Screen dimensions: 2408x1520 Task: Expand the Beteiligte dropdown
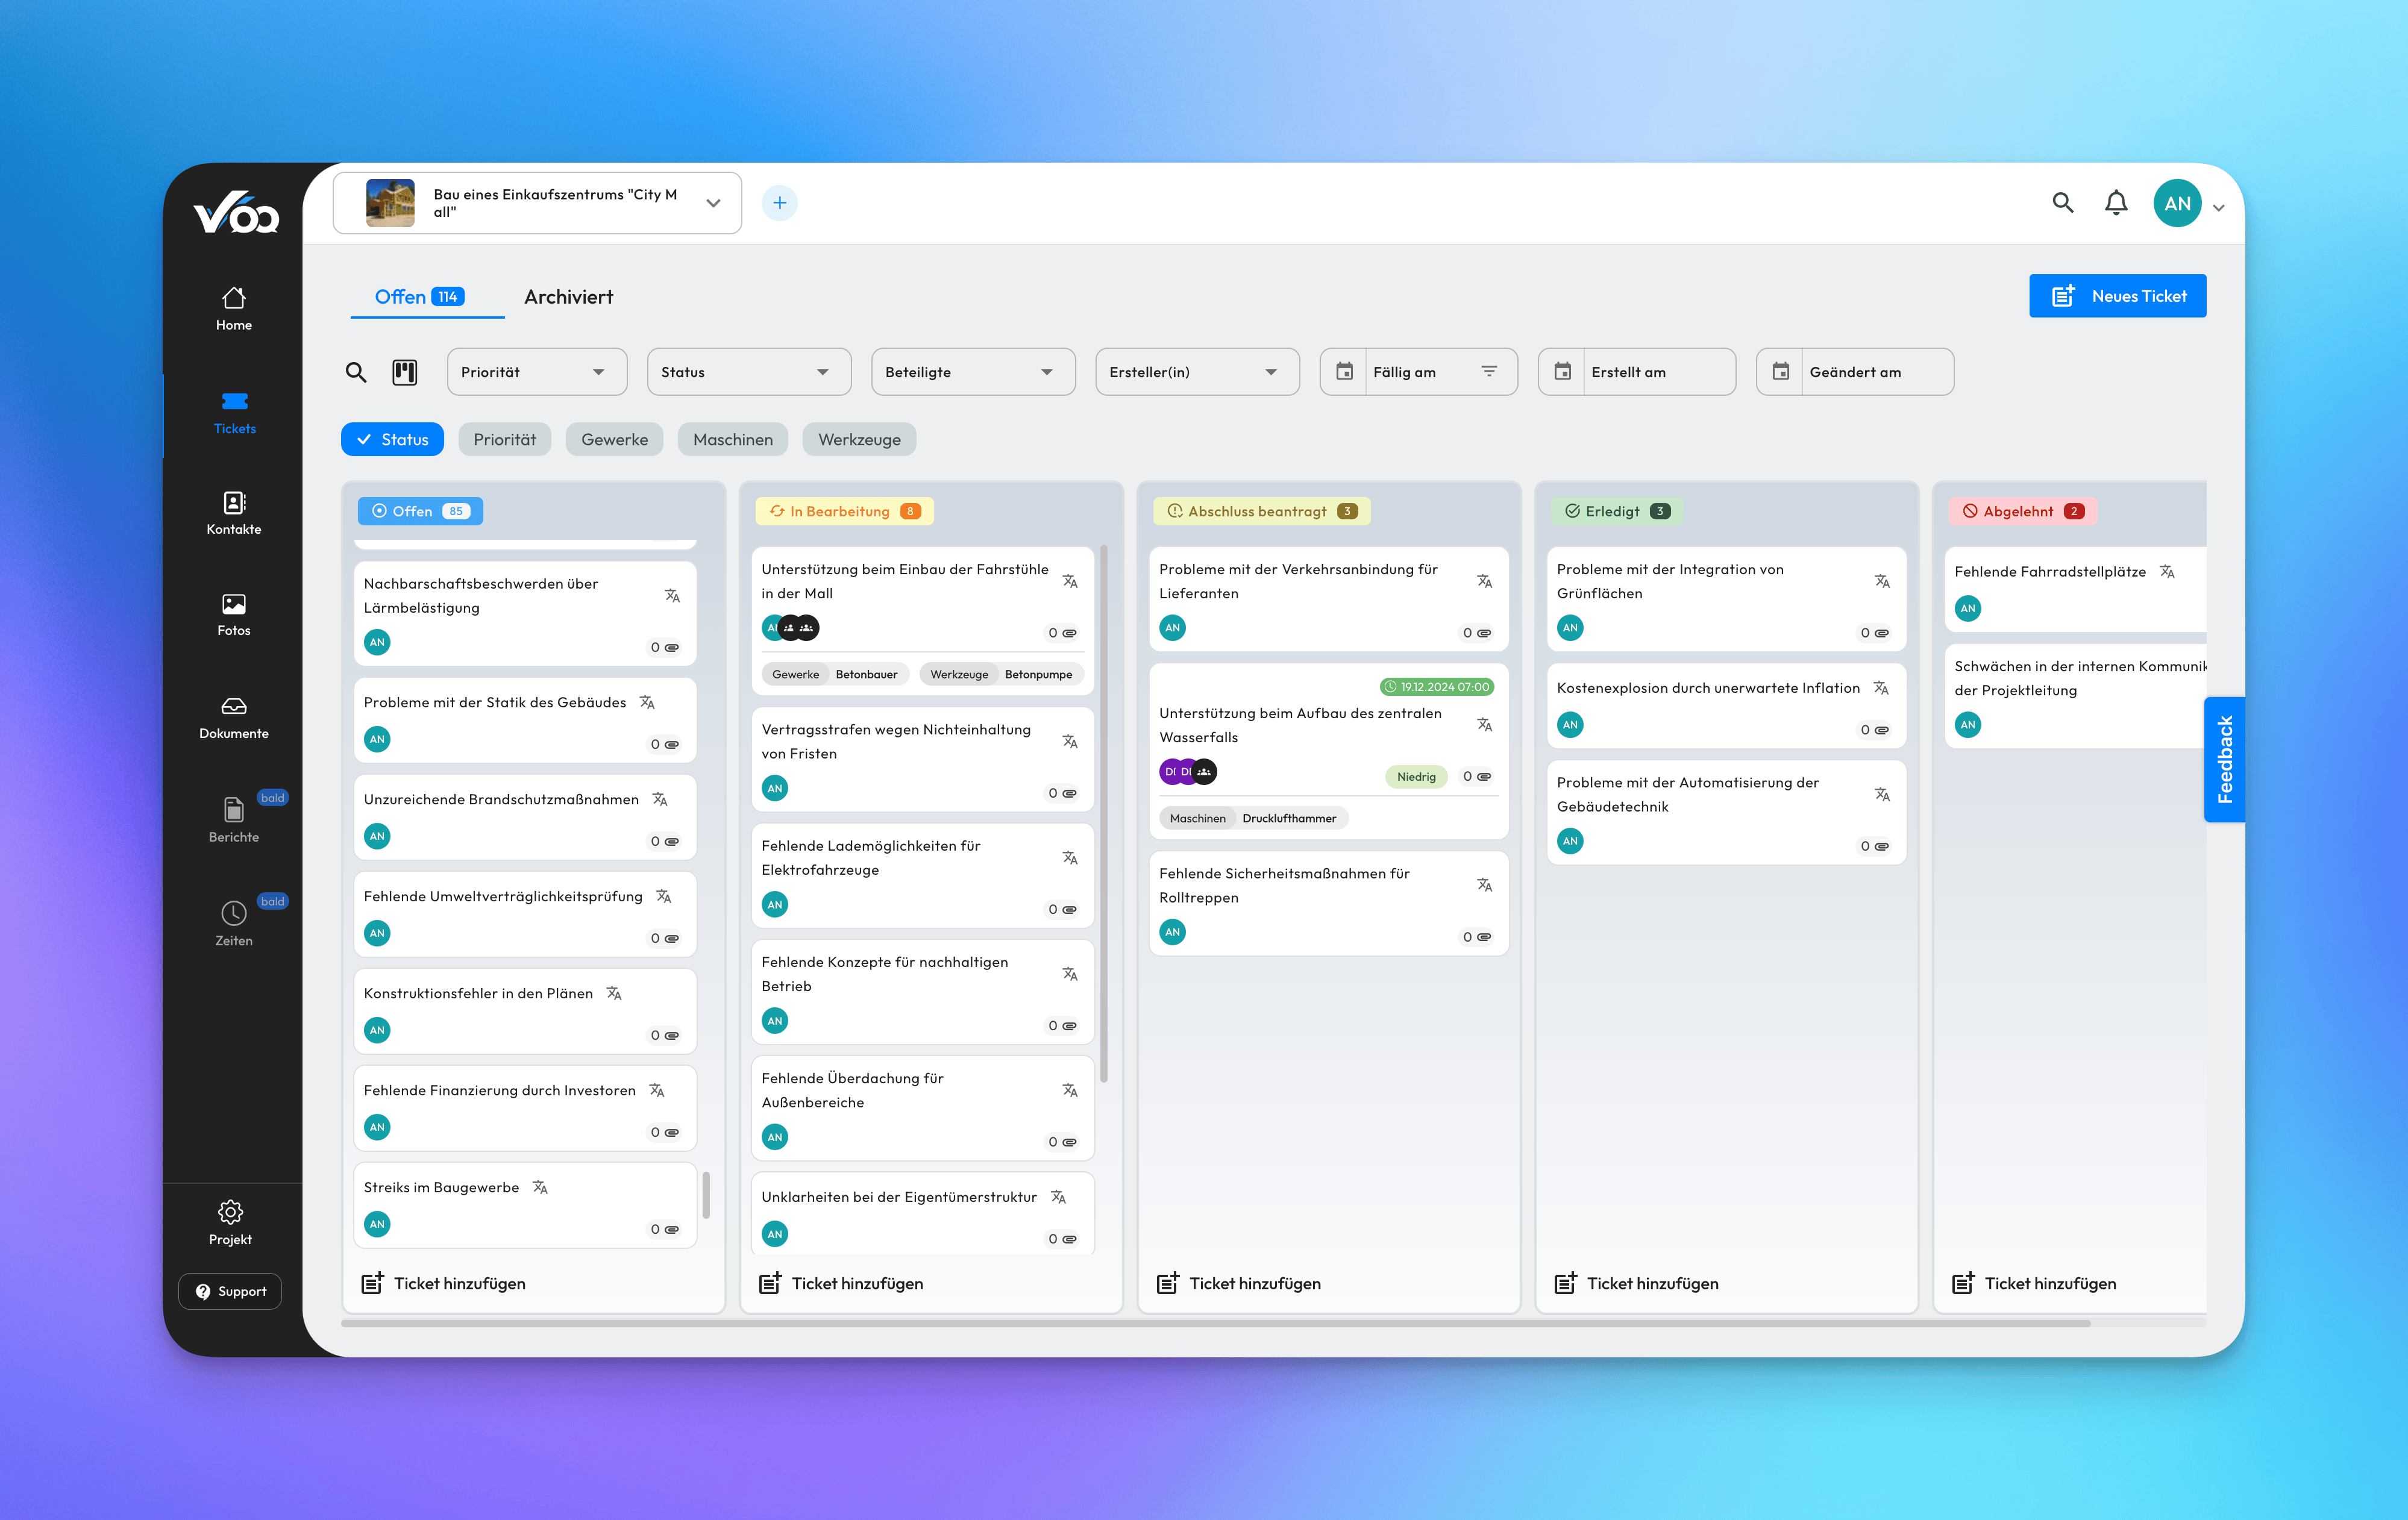972,371
